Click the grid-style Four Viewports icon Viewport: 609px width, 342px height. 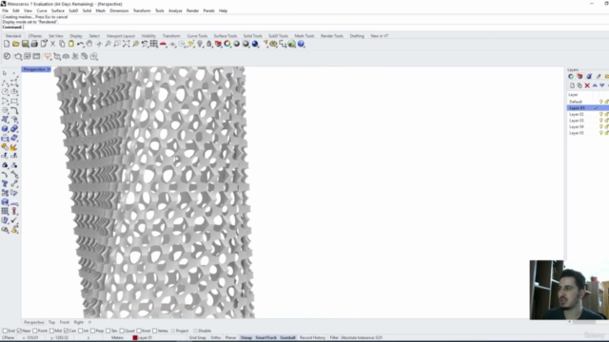pyautogui.click(x=154, y=44)
